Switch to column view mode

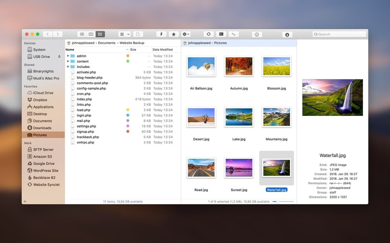[91, 34]
